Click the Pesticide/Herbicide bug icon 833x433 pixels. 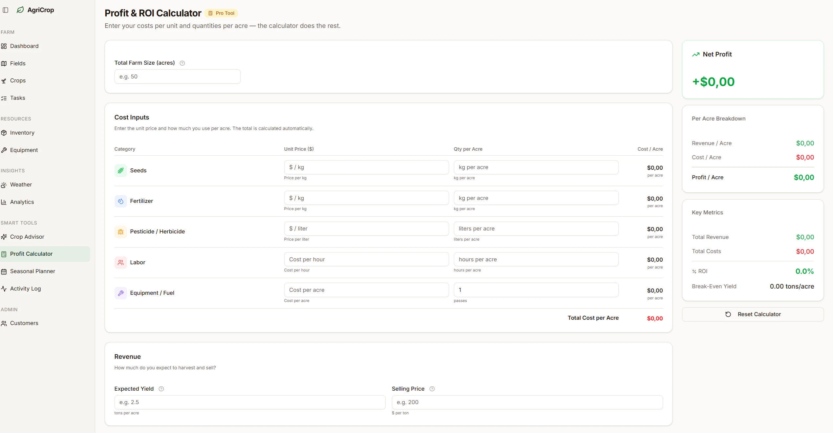(120, 231)
